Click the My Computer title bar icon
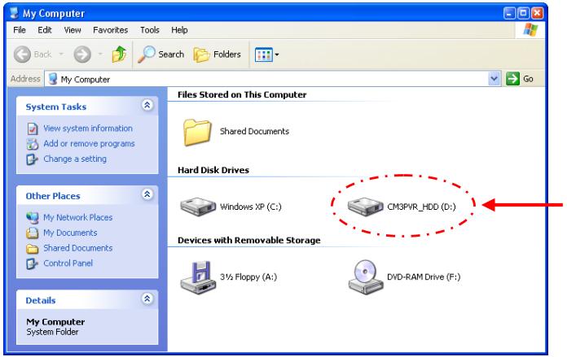The width and height of the screenshot is (567, 357). (x=15, y=13)
